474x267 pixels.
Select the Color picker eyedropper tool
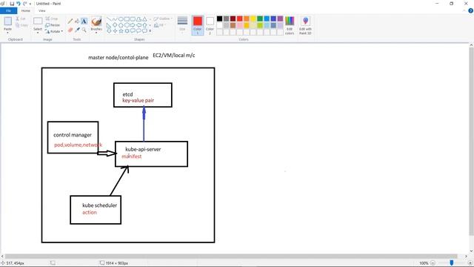(x=77, y=30)
